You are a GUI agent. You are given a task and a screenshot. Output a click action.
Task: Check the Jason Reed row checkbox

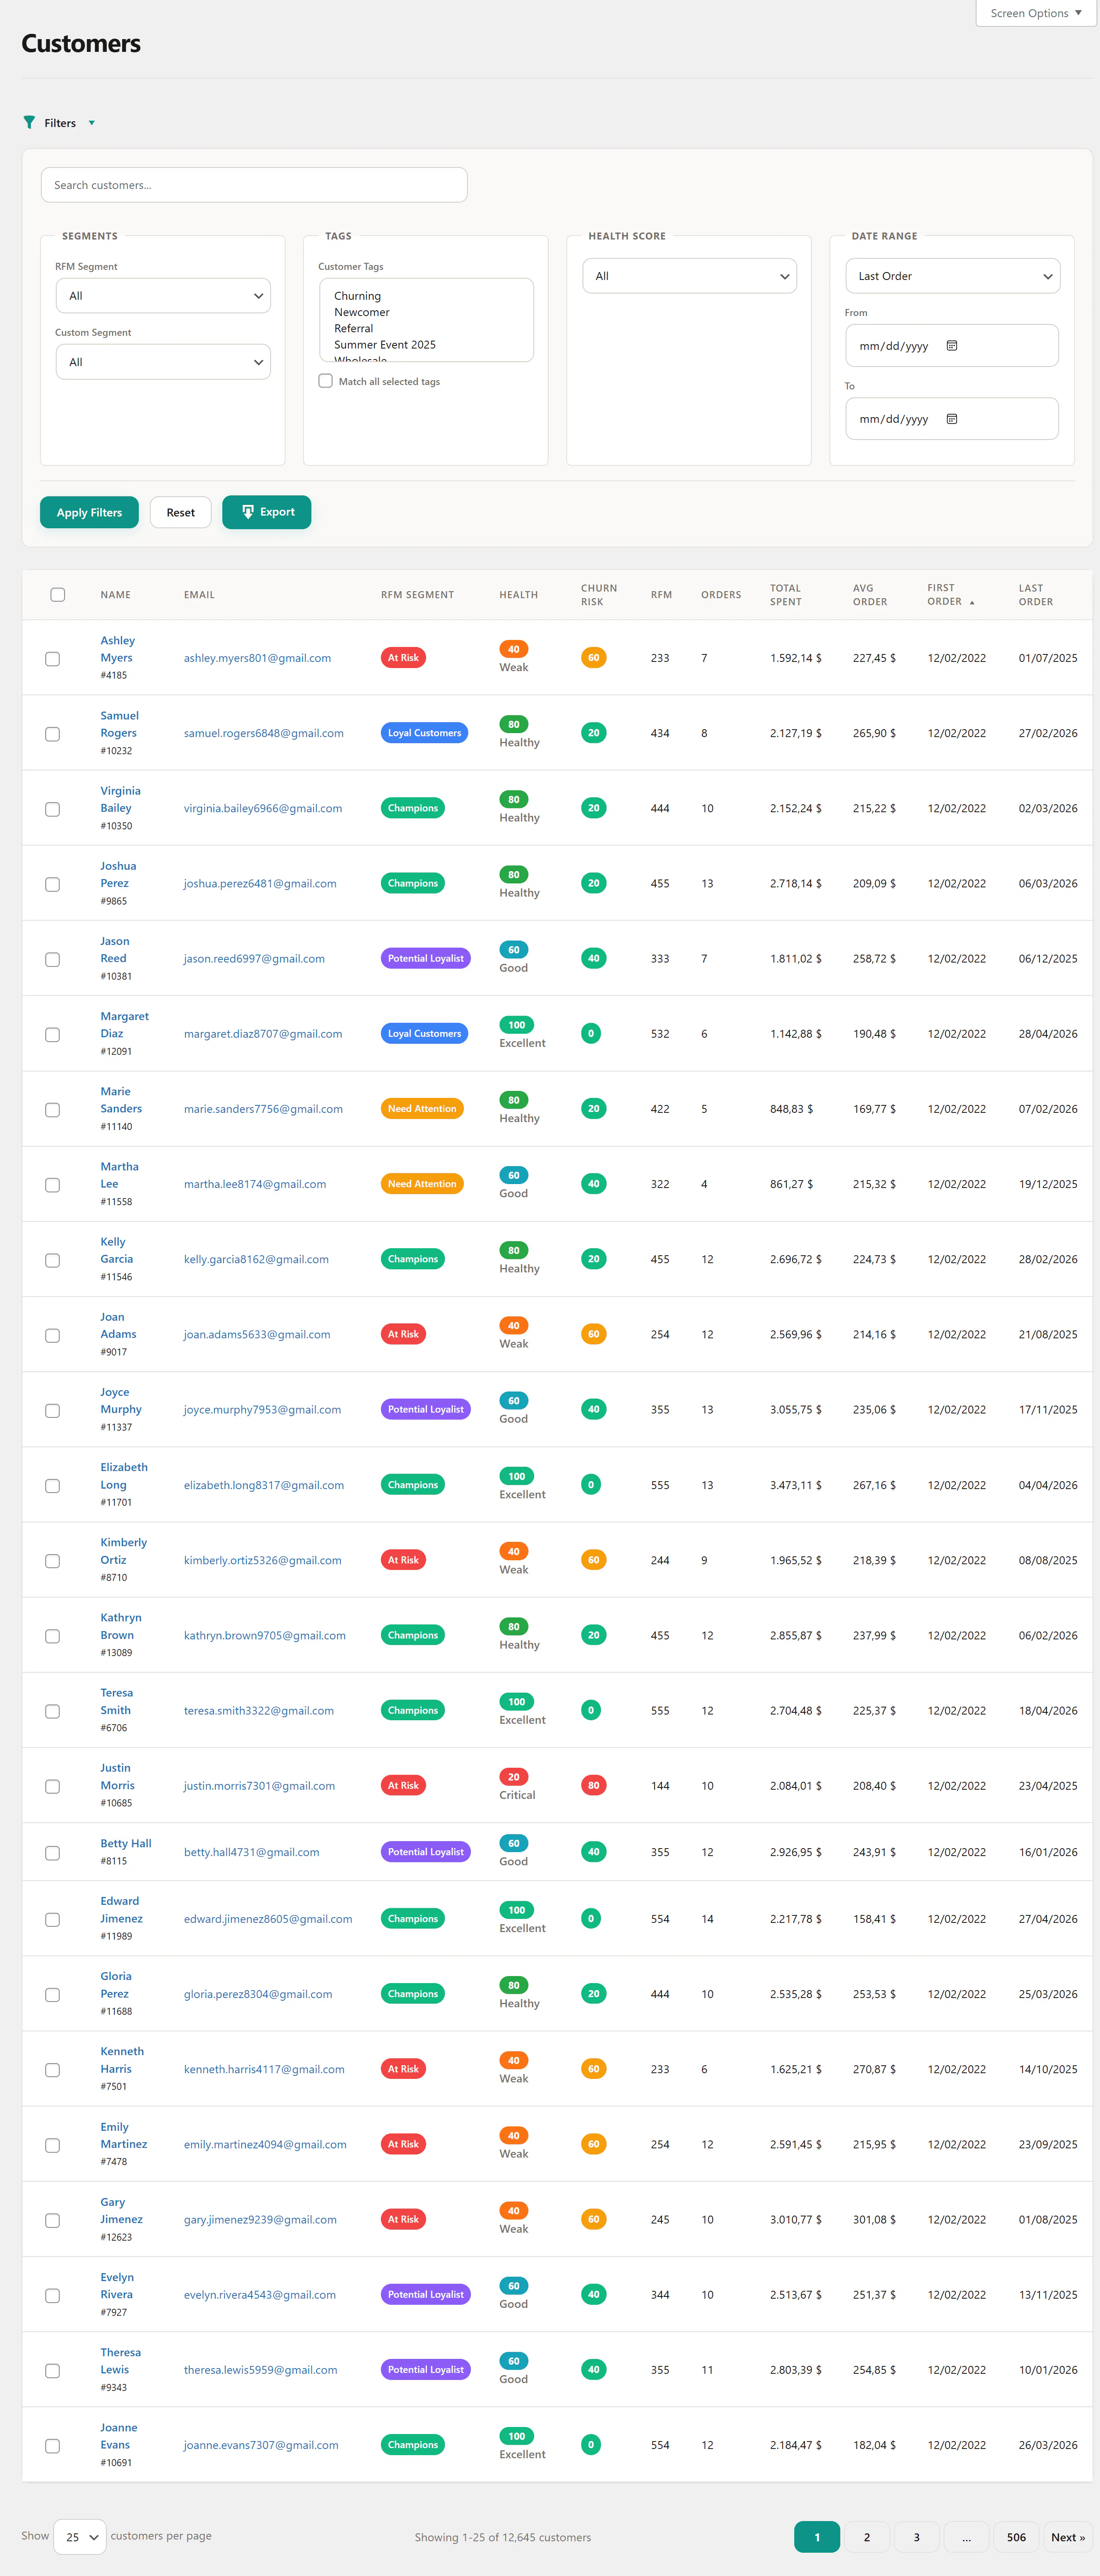pos(53,959)
